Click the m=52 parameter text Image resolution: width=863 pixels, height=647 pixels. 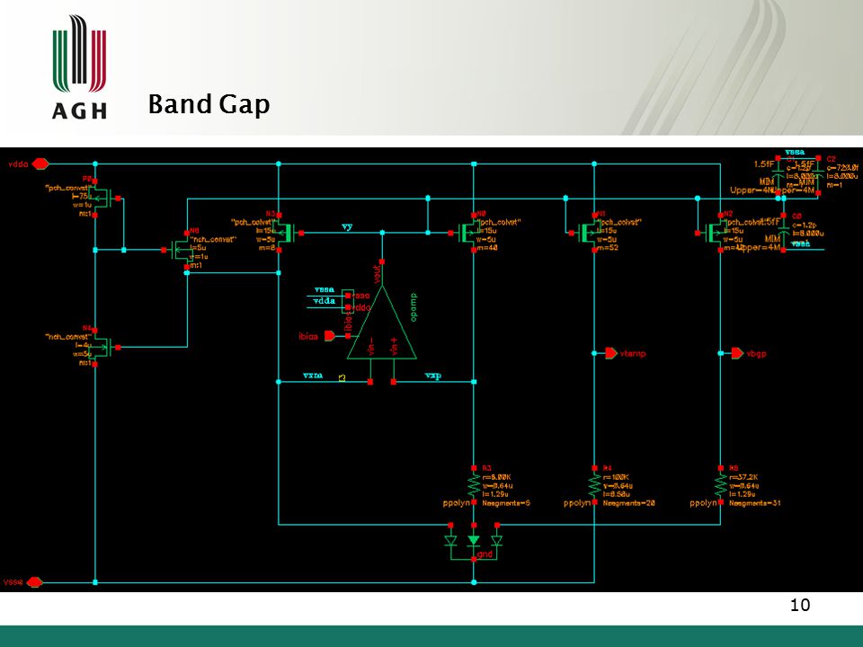(608, 248)
